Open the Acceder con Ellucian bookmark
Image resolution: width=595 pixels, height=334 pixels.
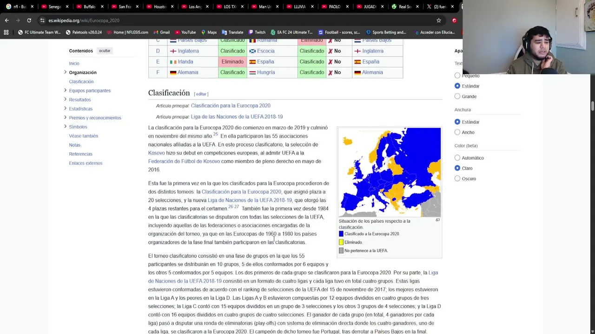coord(434,32)
